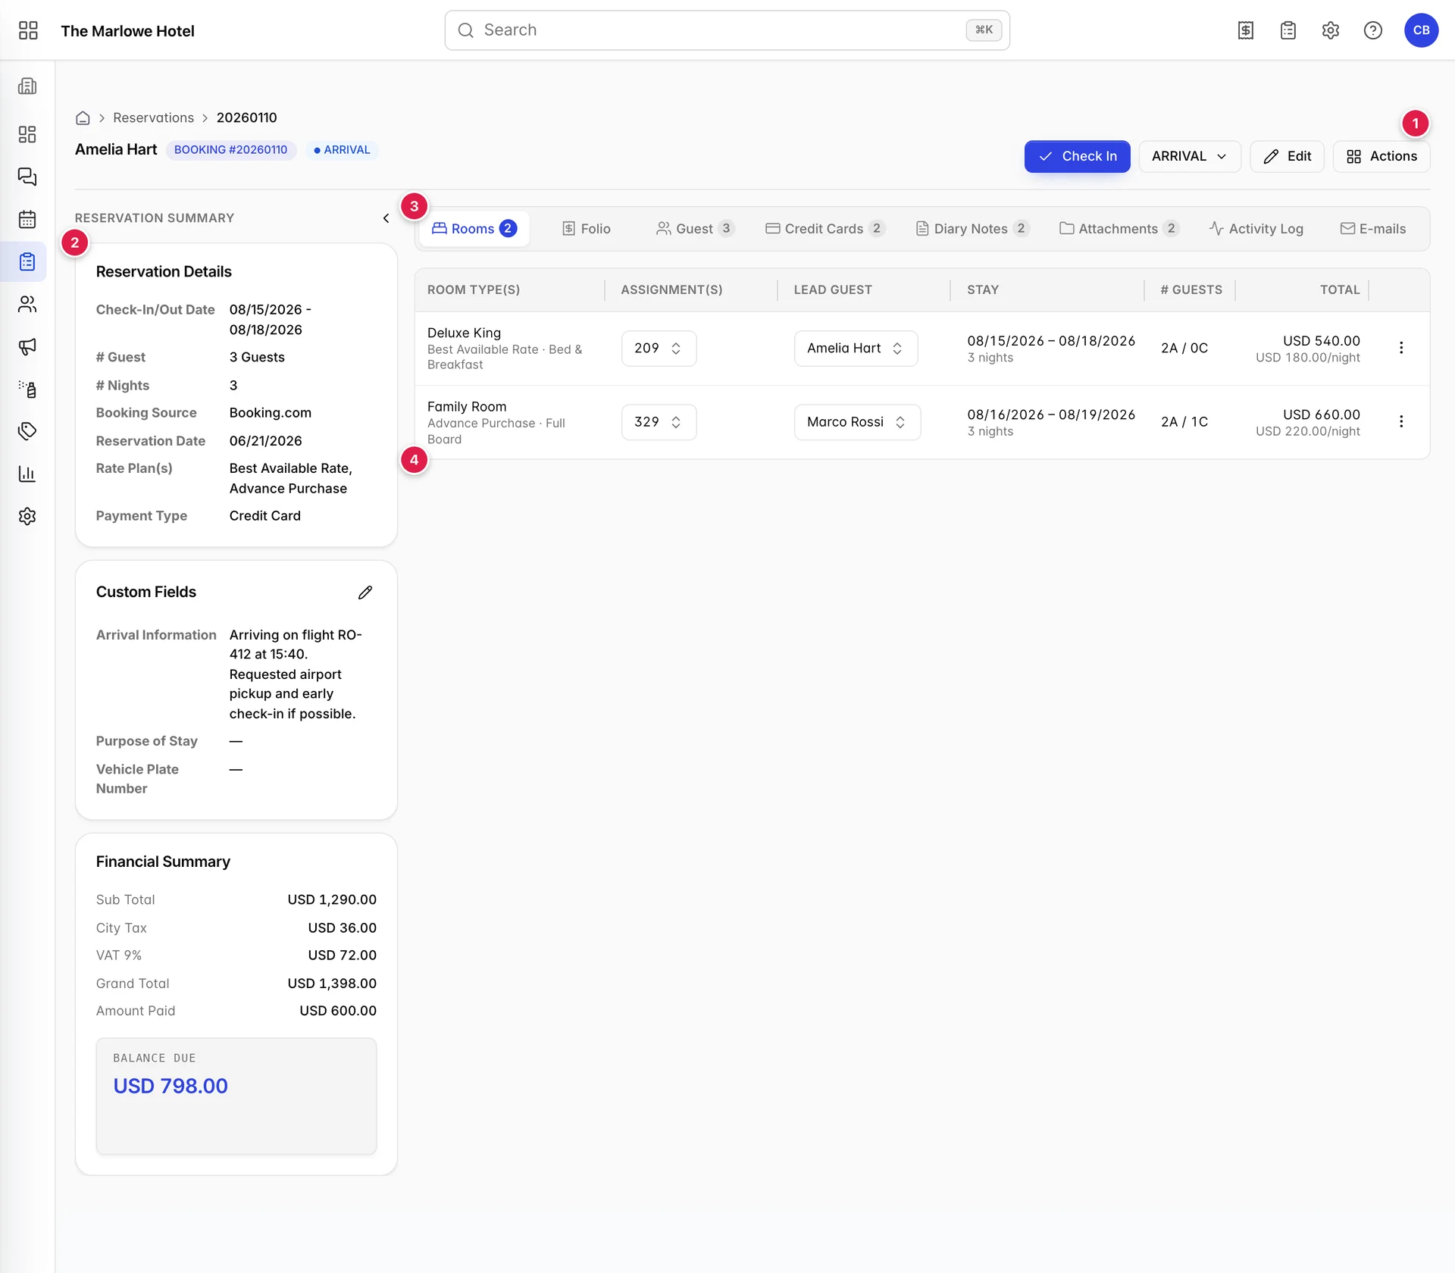Open the rates tag sidebar icon

(27, 431)
